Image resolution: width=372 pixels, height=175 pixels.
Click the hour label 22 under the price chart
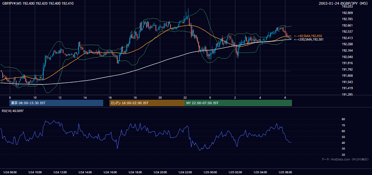[185, 97]
